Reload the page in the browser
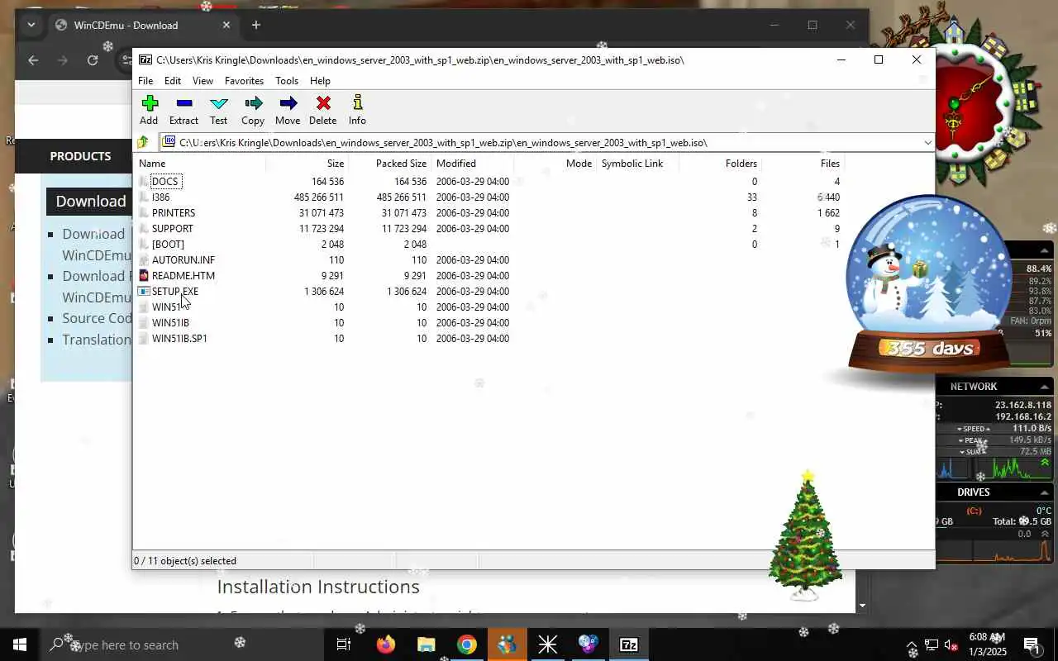 93,59
